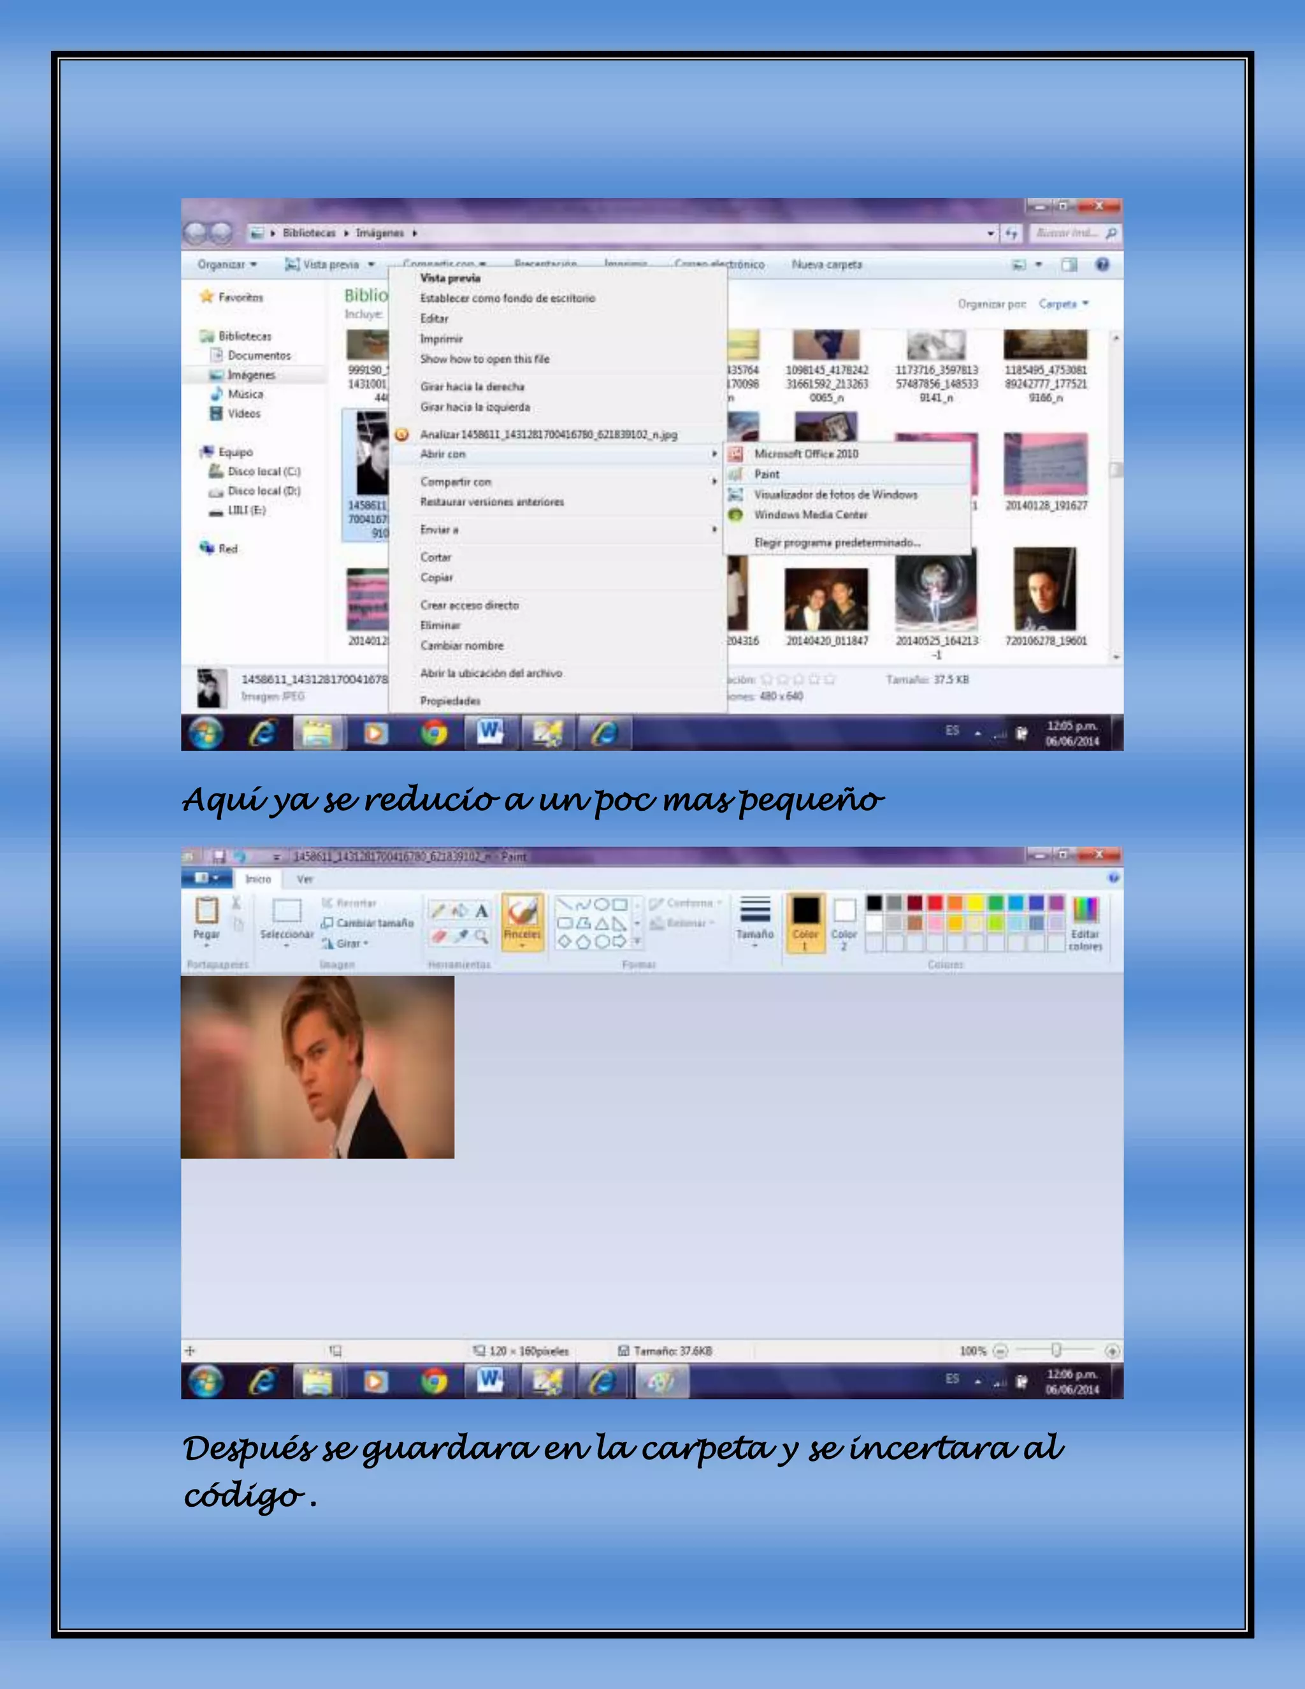Select the Text tool (A icon)
Screen dimensions: 1305x1689
click(x=482, y=911)
